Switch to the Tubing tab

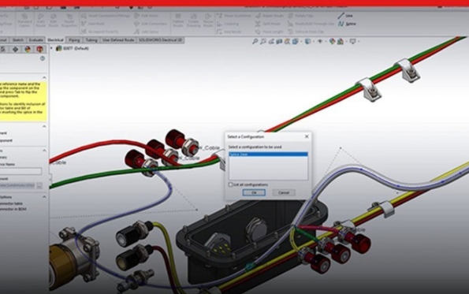91,39
